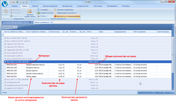Viewport: 176px width, 103px height.
Task: Click the vertical scrollbar up arrow
Action: click(173, 25)
